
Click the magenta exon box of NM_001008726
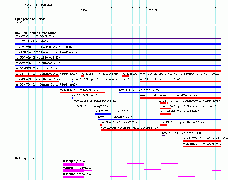point(74,177)
